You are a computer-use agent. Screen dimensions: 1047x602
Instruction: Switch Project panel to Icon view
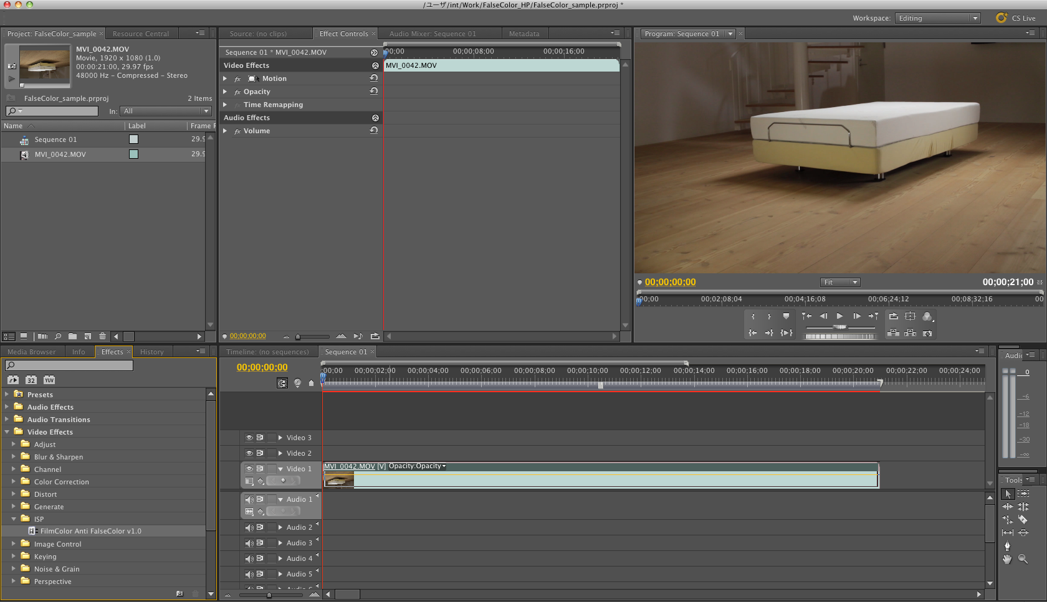(24, 336)
